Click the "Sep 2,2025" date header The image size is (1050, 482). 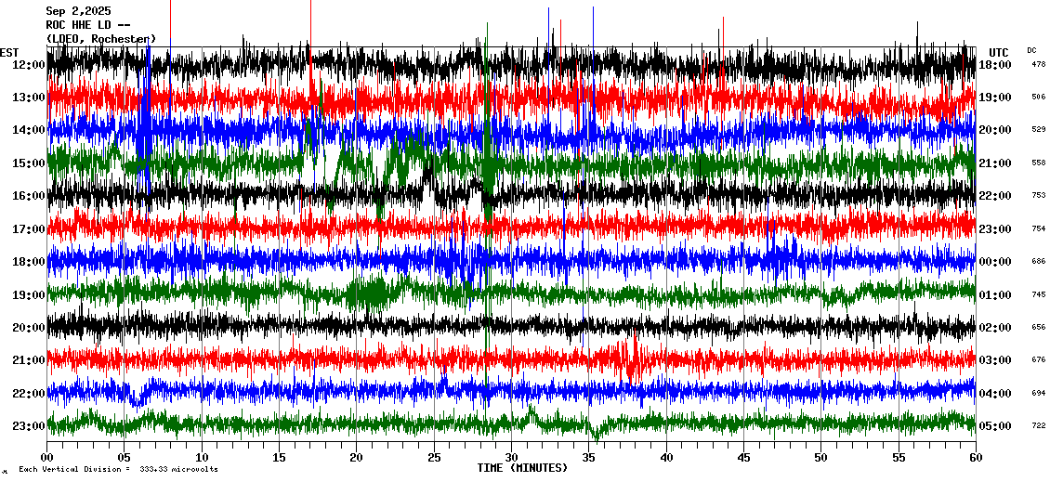click(x=78, y=11)
